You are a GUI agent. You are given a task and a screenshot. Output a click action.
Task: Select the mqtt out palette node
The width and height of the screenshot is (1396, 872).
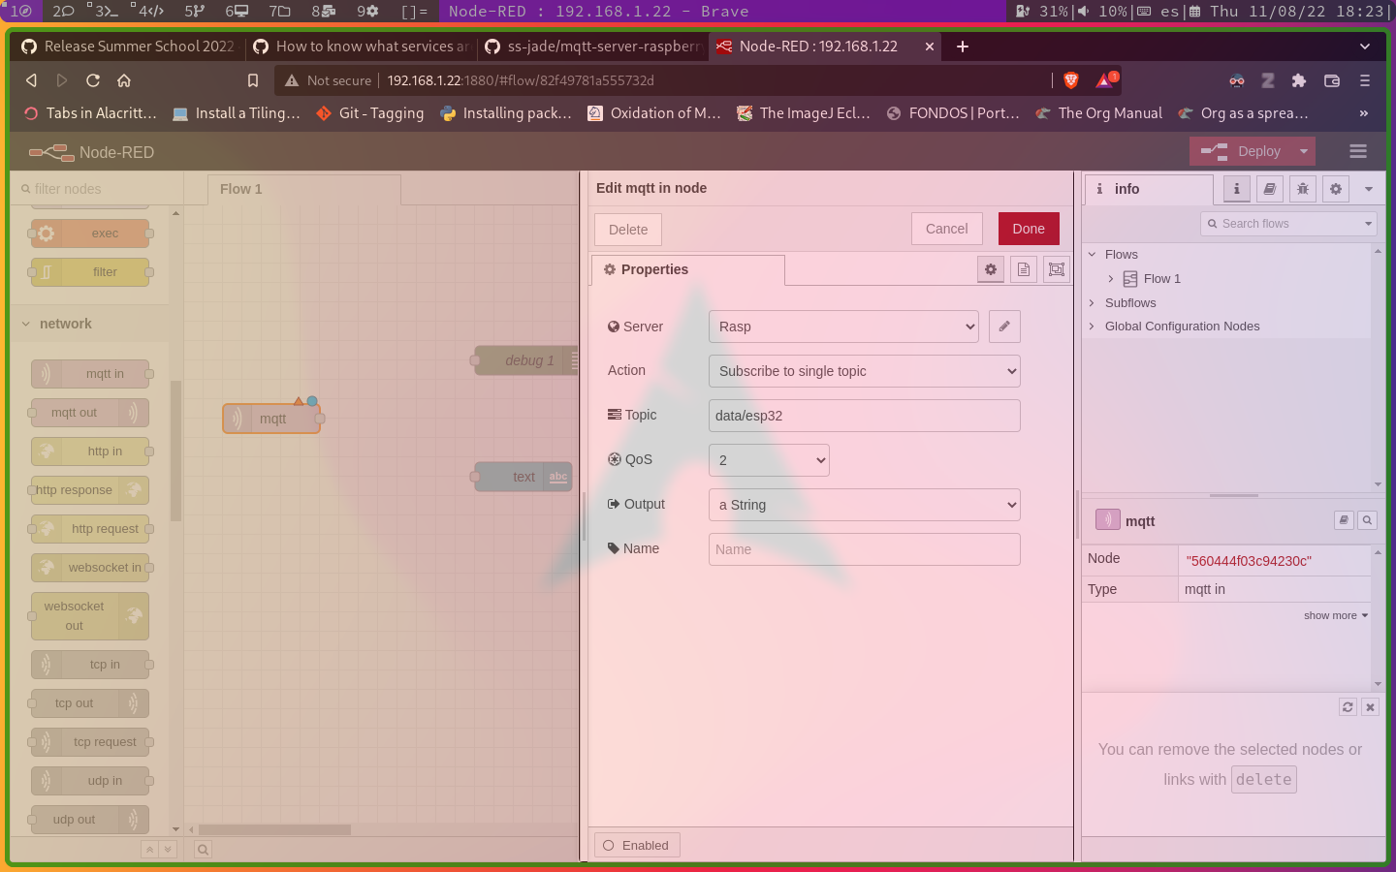pyautogui.click(x=90, y=413)
